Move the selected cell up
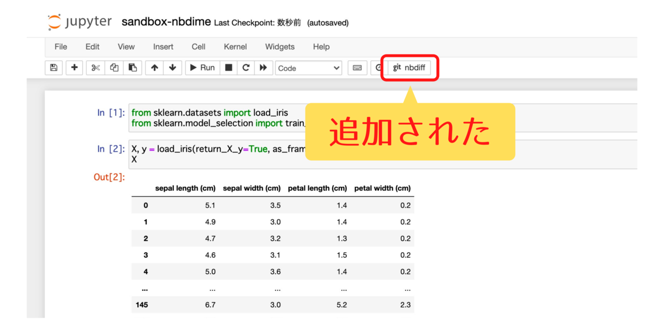Image resolution: width=664 pixels, height=324 pixels. coord(154,67)
